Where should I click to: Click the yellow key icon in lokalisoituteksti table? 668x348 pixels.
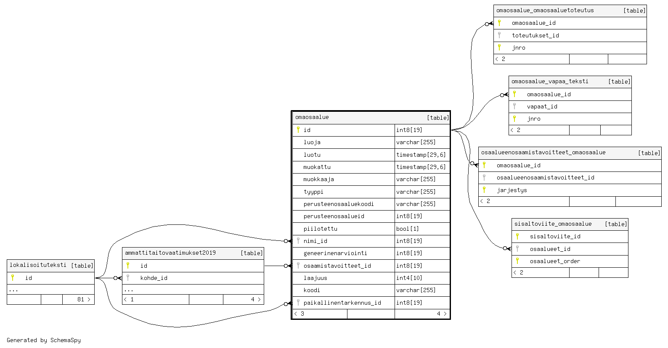(13, 278)
